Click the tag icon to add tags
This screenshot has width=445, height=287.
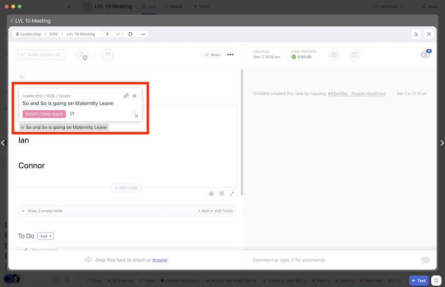pyautogui.click(x=22, y=77)
